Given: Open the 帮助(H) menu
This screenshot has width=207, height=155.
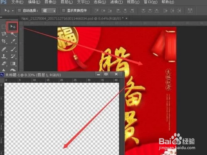Looking at the screenshot, I should pos(168,2).
